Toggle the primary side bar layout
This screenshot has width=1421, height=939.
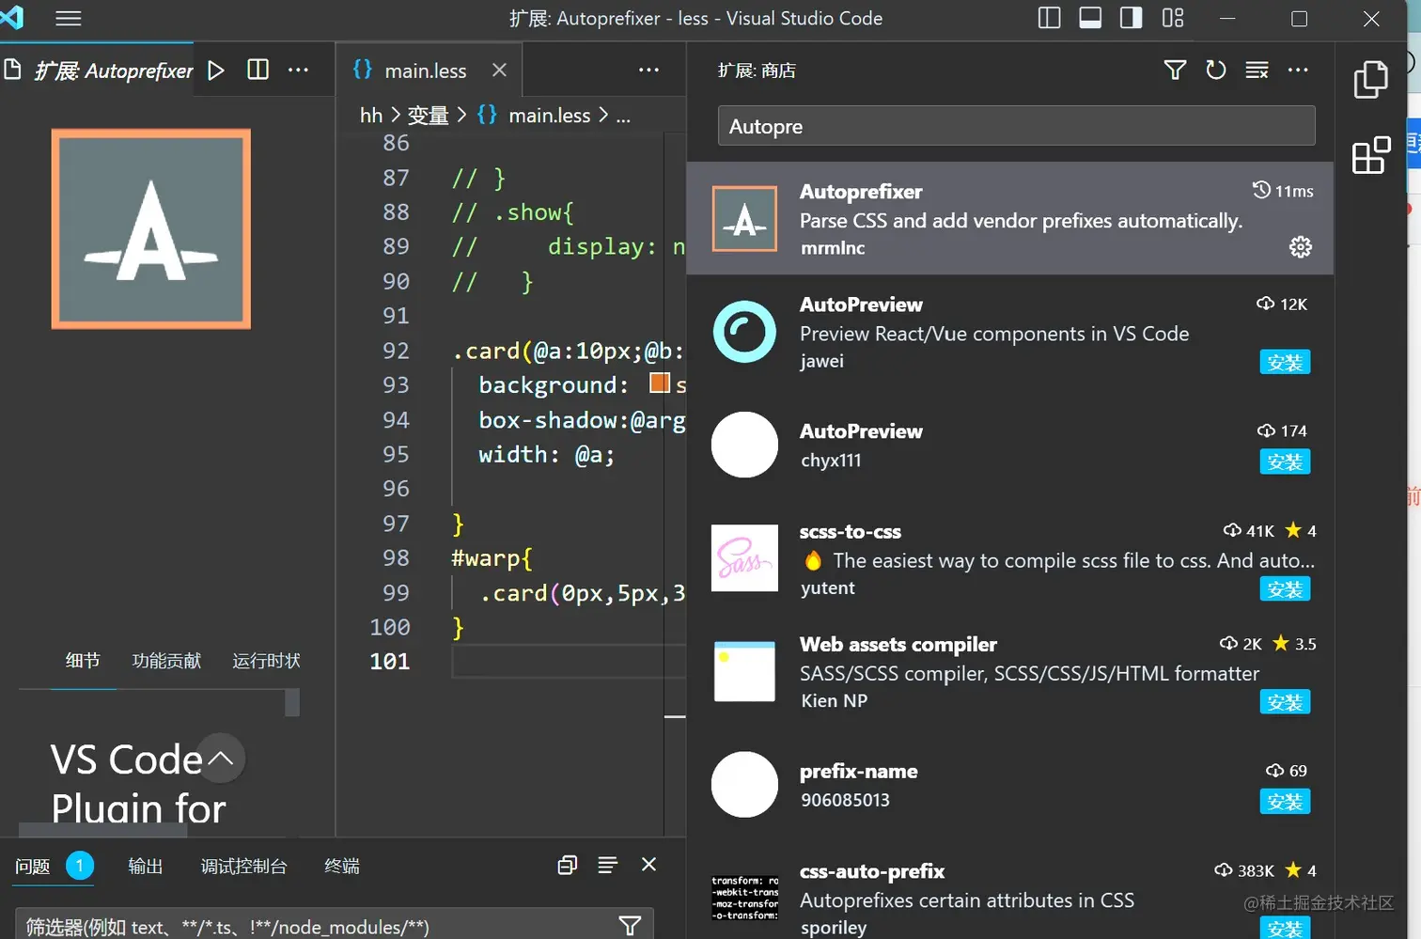coord(1050,18)
